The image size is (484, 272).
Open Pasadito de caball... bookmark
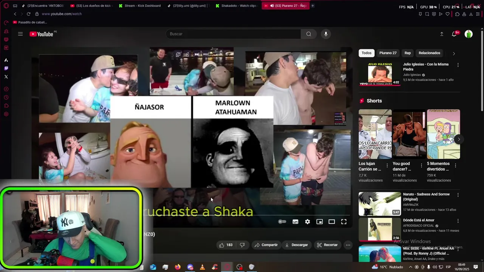pos(30,22)
